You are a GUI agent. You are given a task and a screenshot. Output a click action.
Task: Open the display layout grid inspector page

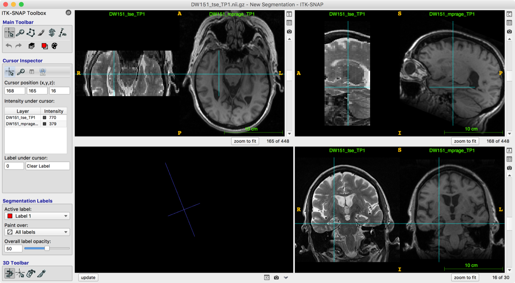(32, 72)
